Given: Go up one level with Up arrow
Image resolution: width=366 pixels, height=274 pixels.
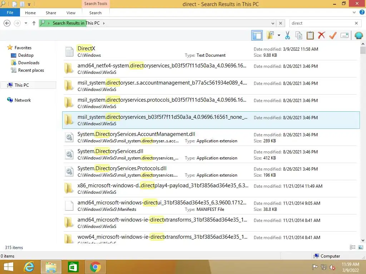Looking at the screenshot, I should click(x=34, y=23).
